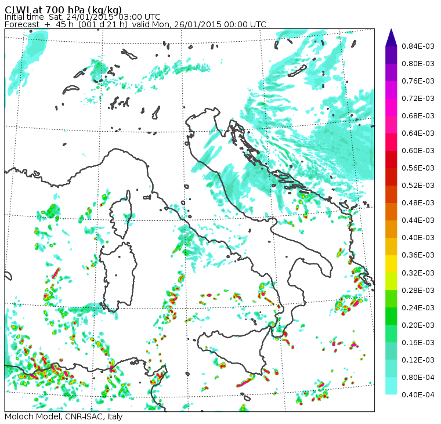Screen dimensions: 441x424
Task: Click the 0.84E-03 colorbar label
Action: [x=418, y=46]
